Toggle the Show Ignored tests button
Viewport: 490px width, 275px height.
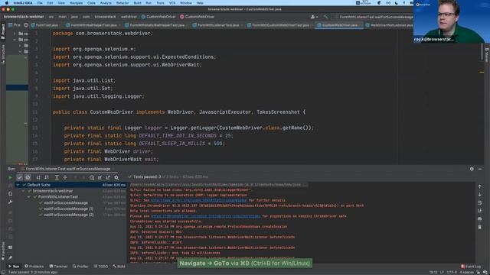coord(28,177)
